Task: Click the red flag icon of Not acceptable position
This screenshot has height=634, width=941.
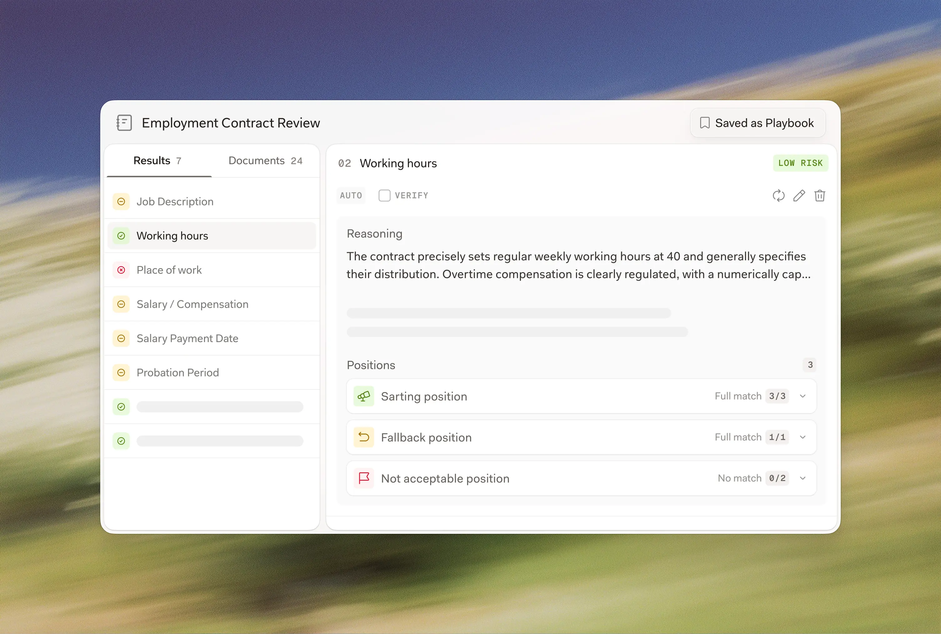Action: click(x=364, y=478)
